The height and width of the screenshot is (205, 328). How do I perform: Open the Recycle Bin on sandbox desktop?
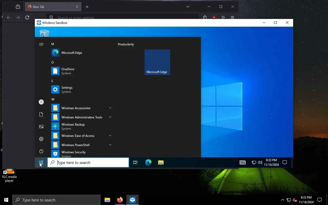point(44,33)
